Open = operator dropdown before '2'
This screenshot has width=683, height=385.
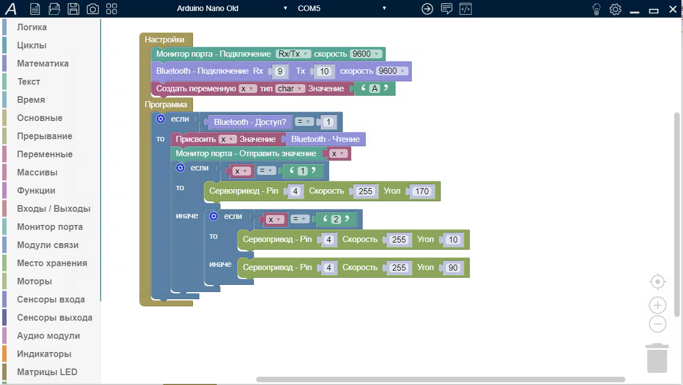click(300, 219)
